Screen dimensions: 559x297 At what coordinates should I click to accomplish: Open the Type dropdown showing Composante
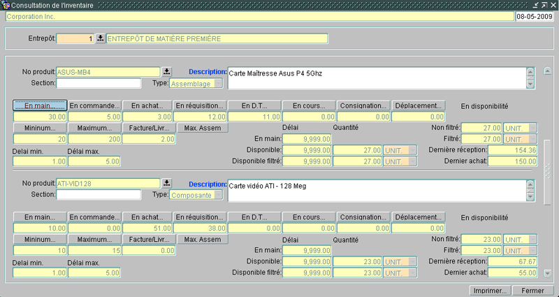pos(218,195)
